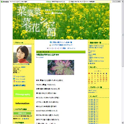Screen dimensions: 124x124
Task: Go to page 5 in pagination
Action: point(60,48)
